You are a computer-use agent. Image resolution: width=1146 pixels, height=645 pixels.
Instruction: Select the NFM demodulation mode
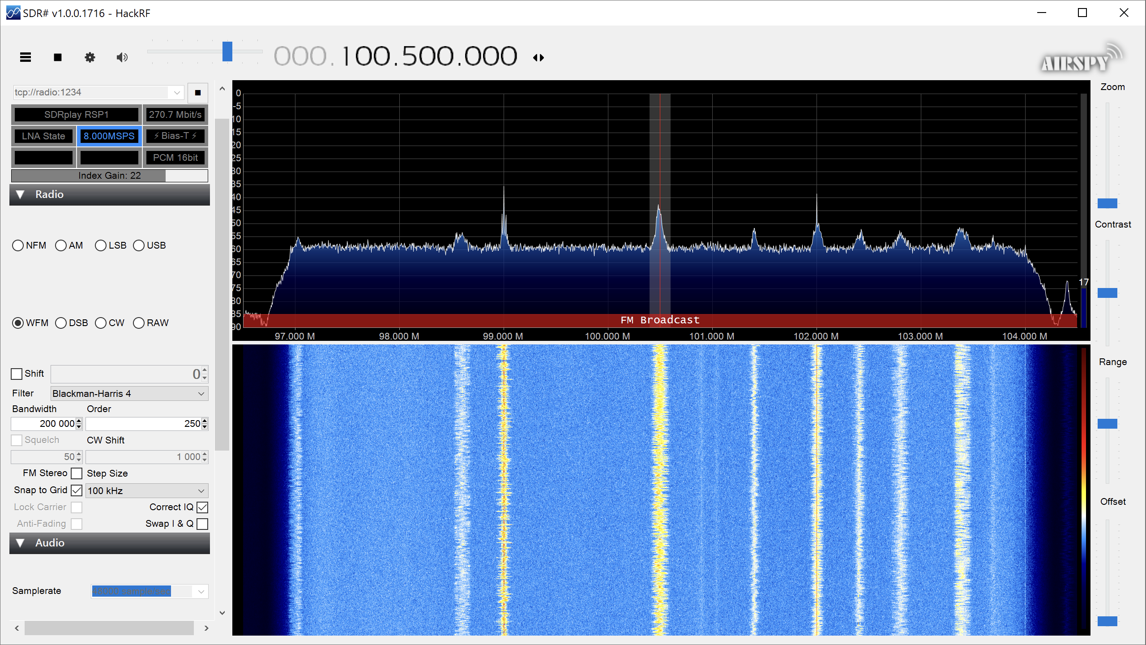tap(18, 245)
